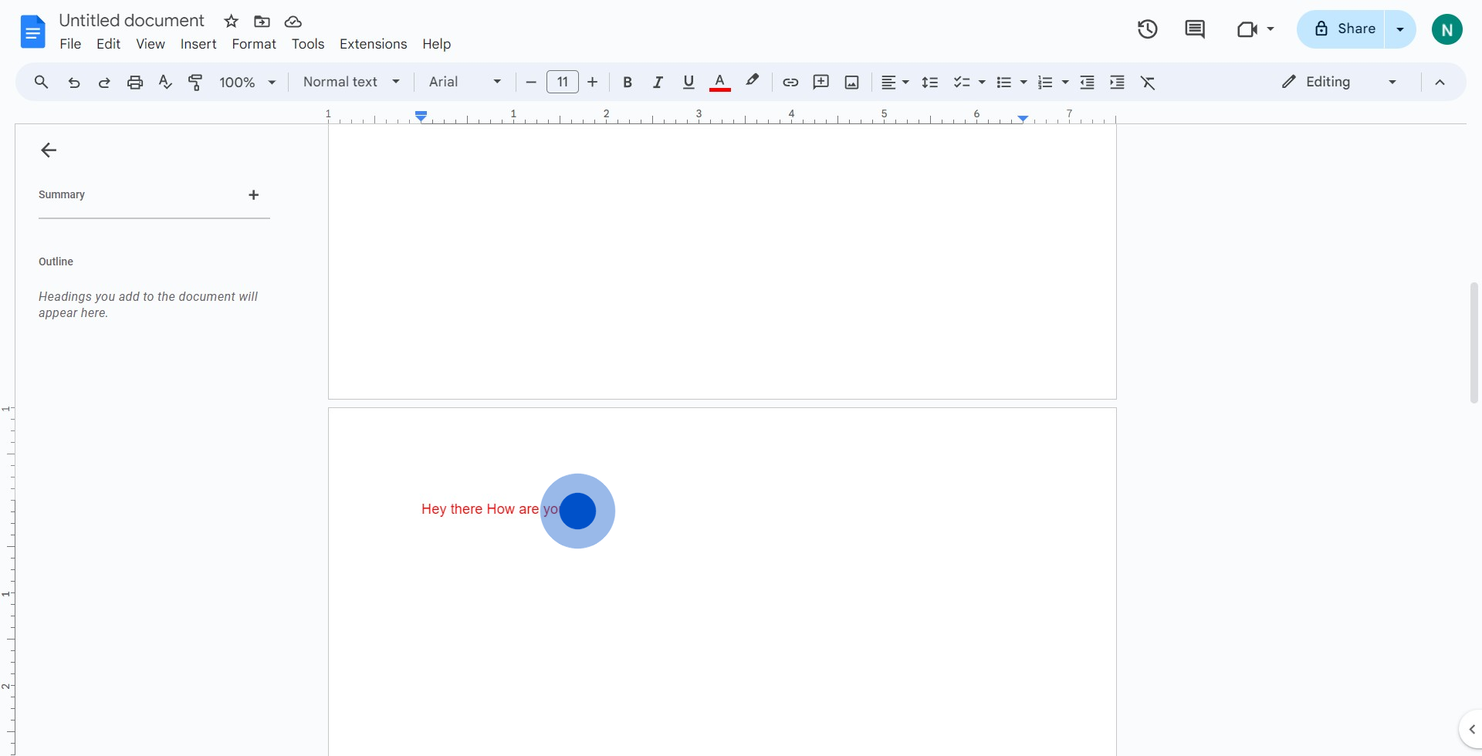The width and height of the screenshot is (1482, 756).
Task: Click the move to folder icon
Action: pyautogui.click(x=262, y=22)
